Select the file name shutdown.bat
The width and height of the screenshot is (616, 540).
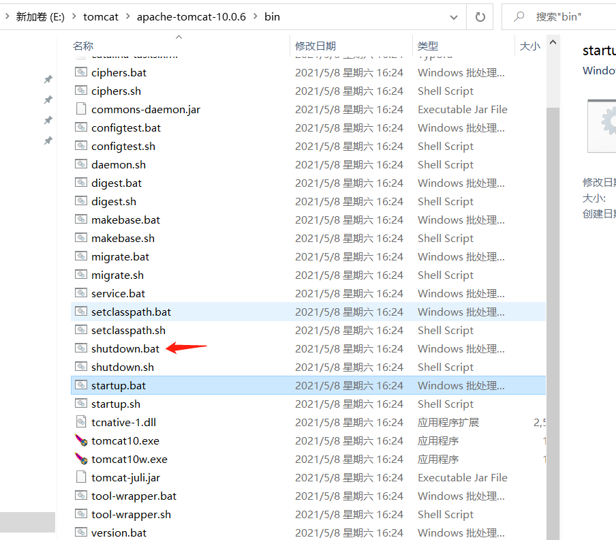(x=125, y=348)
